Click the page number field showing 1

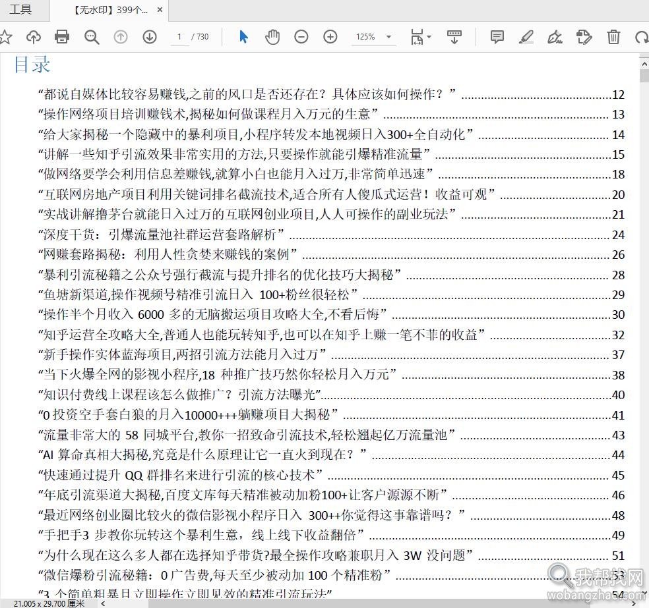179,37
